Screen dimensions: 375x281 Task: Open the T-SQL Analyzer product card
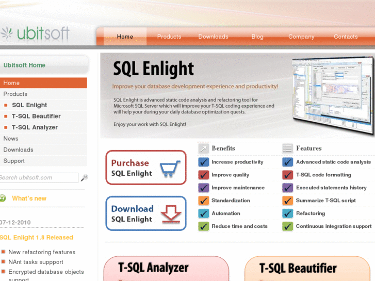[166, 269]
